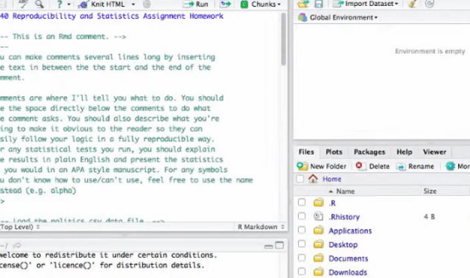Switch to the Packages tab

point(369,152)
